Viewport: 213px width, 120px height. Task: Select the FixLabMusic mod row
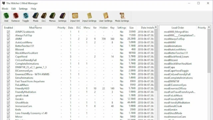click(x=78, y=85)
